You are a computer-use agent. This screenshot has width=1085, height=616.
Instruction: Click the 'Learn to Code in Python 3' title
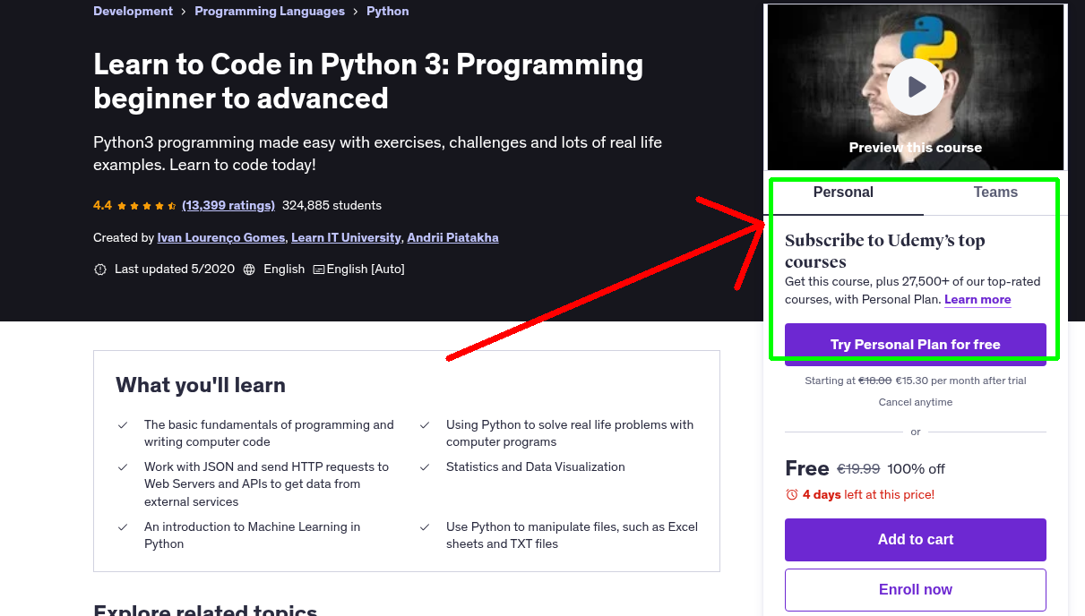368,81
